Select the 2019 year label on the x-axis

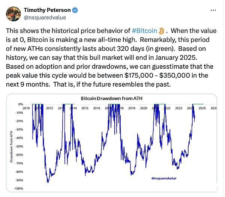pos(132,108)
